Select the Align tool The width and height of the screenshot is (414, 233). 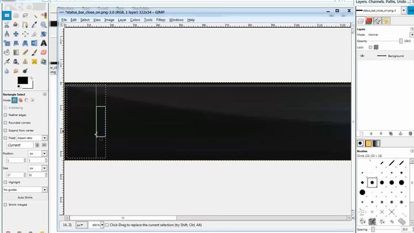click(25, 34)
